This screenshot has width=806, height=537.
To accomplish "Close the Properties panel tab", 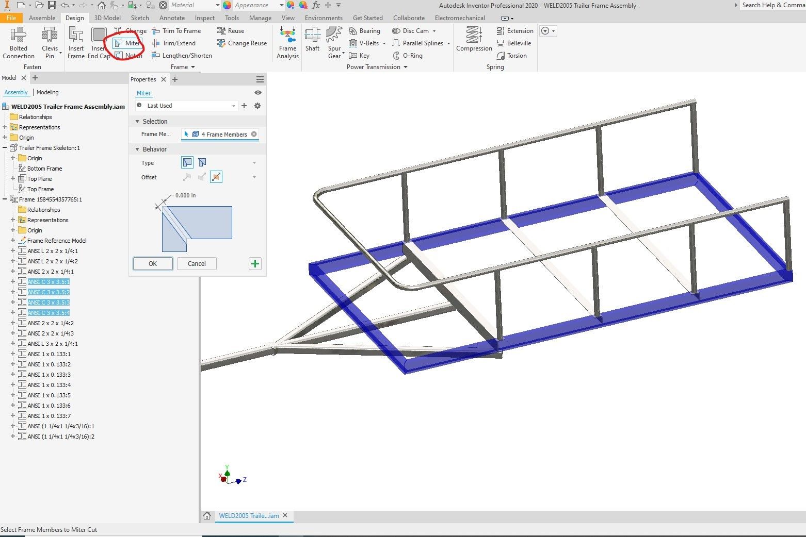I will tap(164, 79).
